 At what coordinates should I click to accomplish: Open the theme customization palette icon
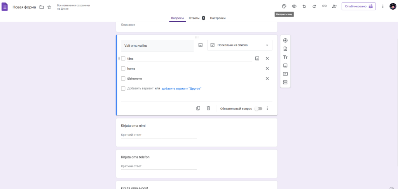(284, 6)
